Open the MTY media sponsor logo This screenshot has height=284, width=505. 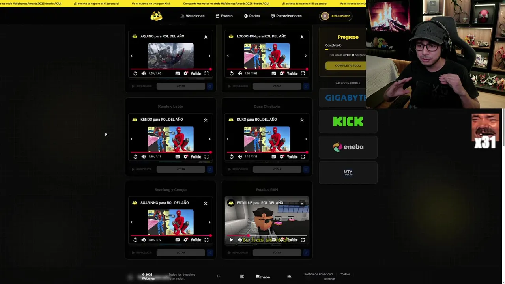coord(348,172)
